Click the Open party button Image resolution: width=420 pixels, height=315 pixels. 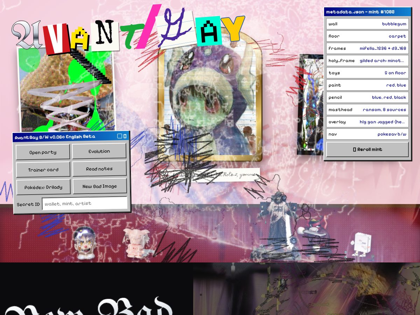pos(43,152)
